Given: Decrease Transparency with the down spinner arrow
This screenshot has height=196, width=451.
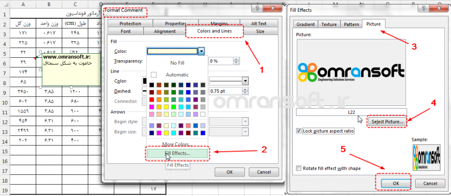Looking at the screenshot, I should pos(237,63).
